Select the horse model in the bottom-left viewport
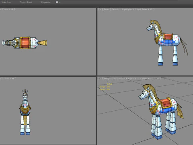Image resolution: width=193 pixels, height=145 pixels. point(25,112)
